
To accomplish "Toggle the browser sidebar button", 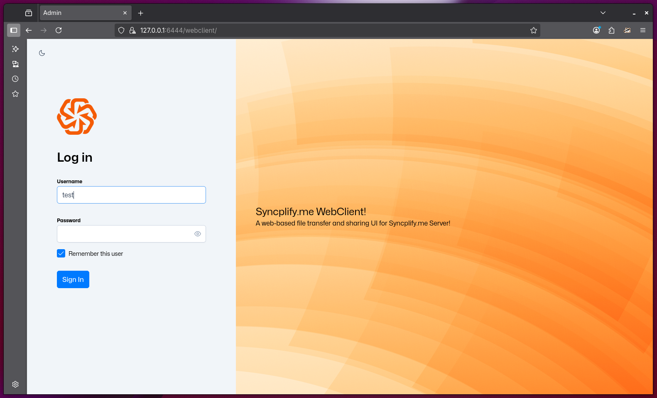I will [x=14, y=30].
